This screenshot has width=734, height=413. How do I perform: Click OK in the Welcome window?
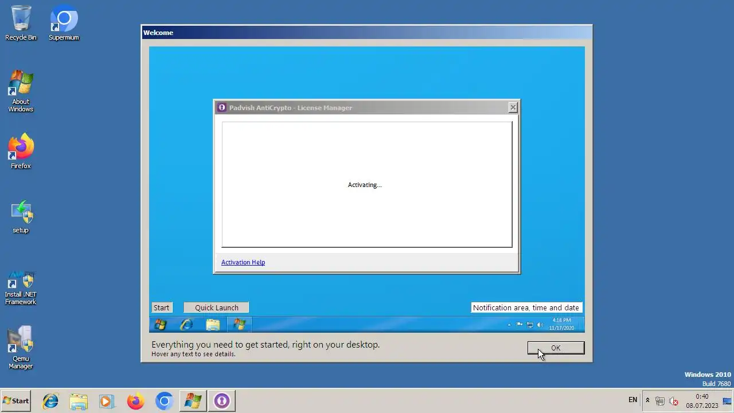point(556,348)
